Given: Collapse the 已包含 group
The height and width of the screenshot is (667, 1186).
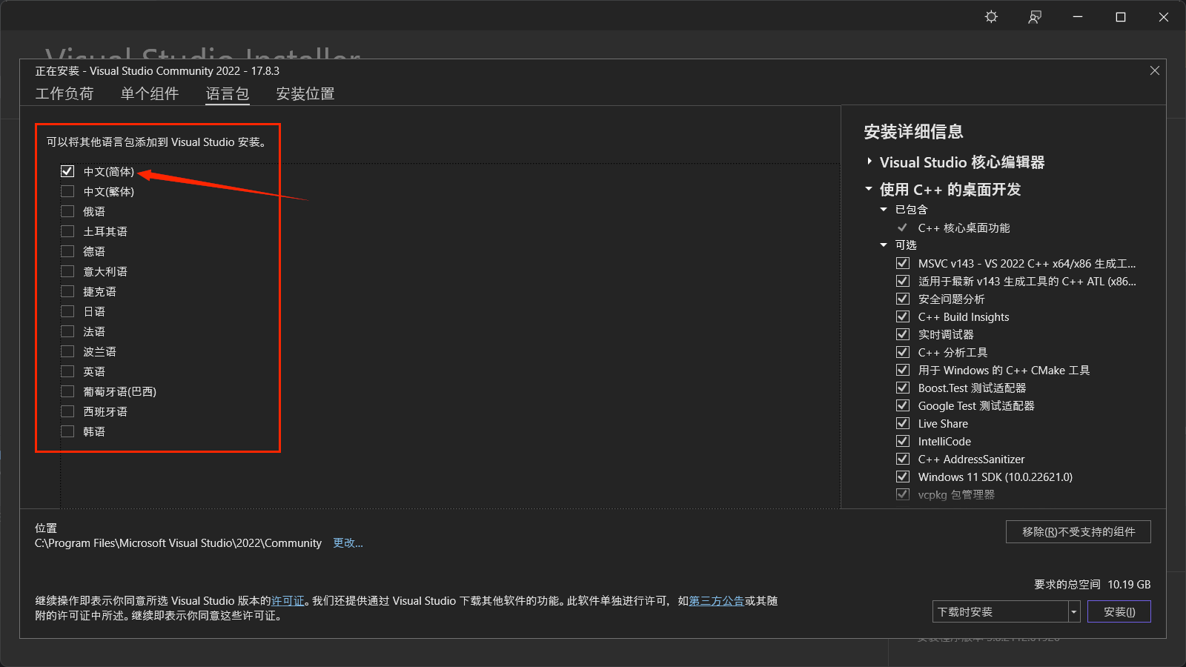Looking at the screenshot, I should 884,210.
